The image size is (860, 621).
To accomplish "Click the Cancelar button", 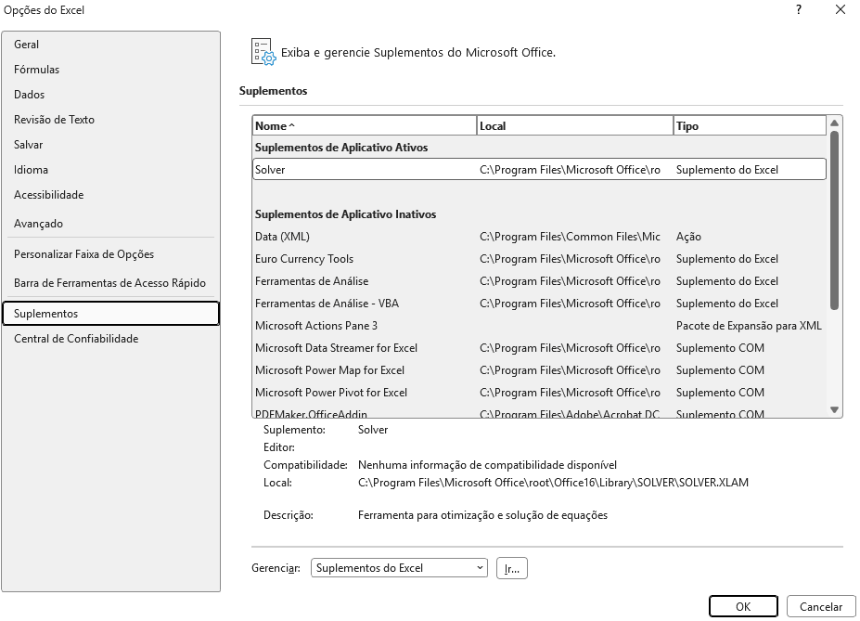I will [820, 607].
